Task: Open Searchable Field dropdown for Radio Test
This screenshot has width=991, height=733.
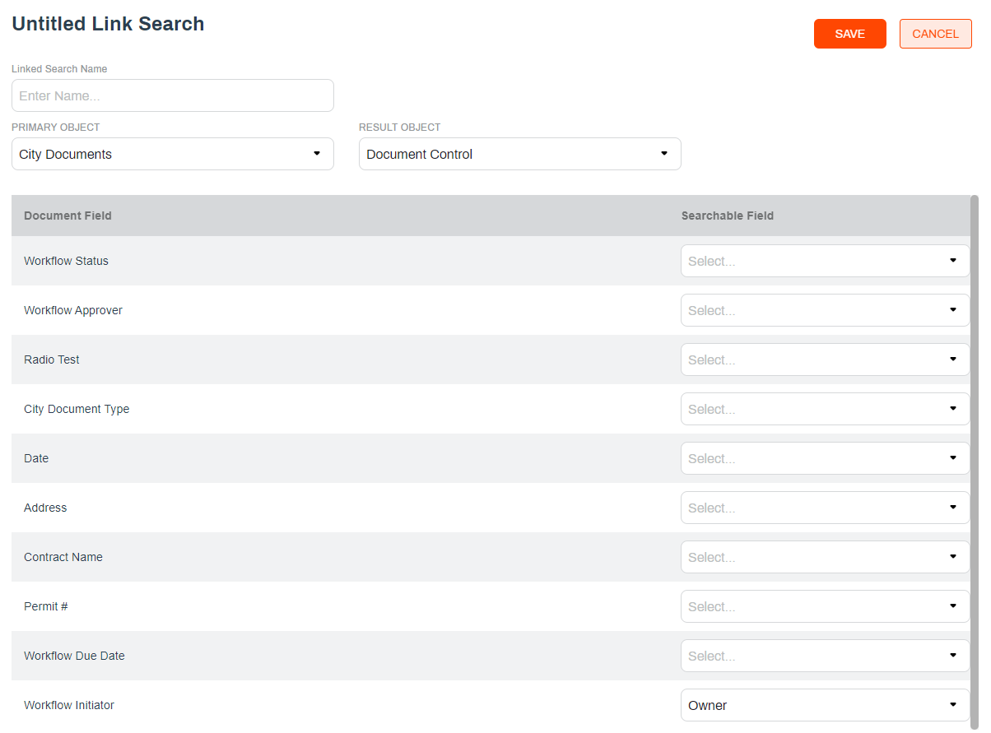Action: click(x=826, y=360)
